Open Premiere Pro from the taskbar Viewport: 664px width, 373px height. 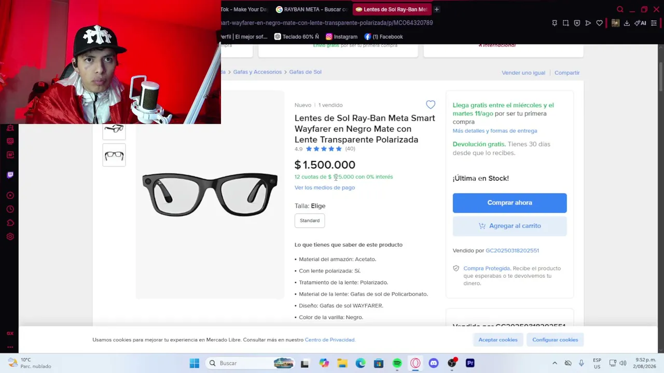coord(470,363)
